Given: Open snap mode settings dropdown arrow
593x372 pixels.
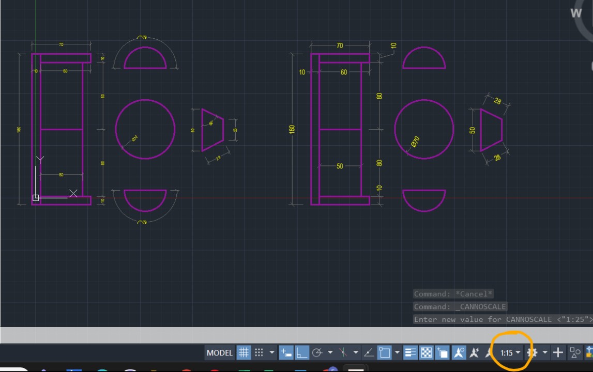Looking at the screenshot, I should click(x=272, y=353).
